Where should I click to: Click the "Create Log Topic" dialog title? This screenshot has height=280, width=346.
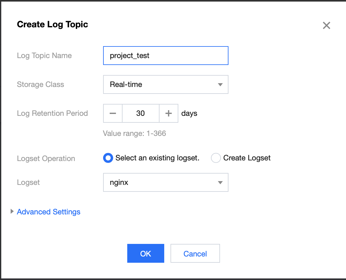point(52,24)
